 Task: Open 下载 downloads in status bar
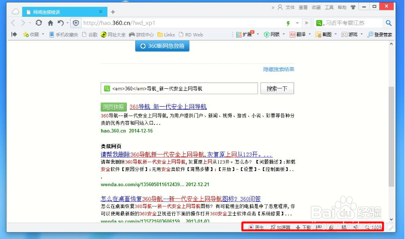303,227
